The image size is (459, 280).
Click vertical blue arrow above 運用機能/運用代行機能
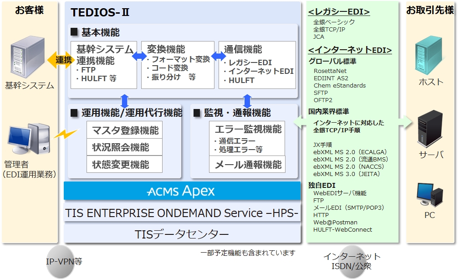125,101
